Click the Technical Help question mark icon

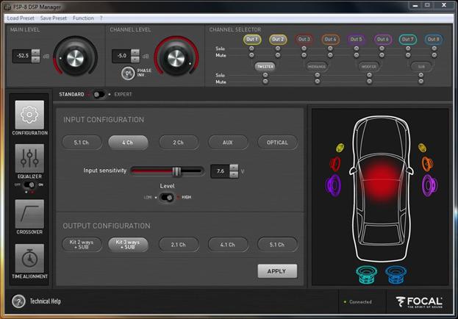coord(19,301)
